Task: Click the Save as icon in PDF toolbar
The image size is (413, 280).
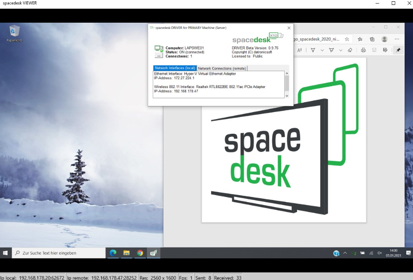Action: click(x=385, y=50)
